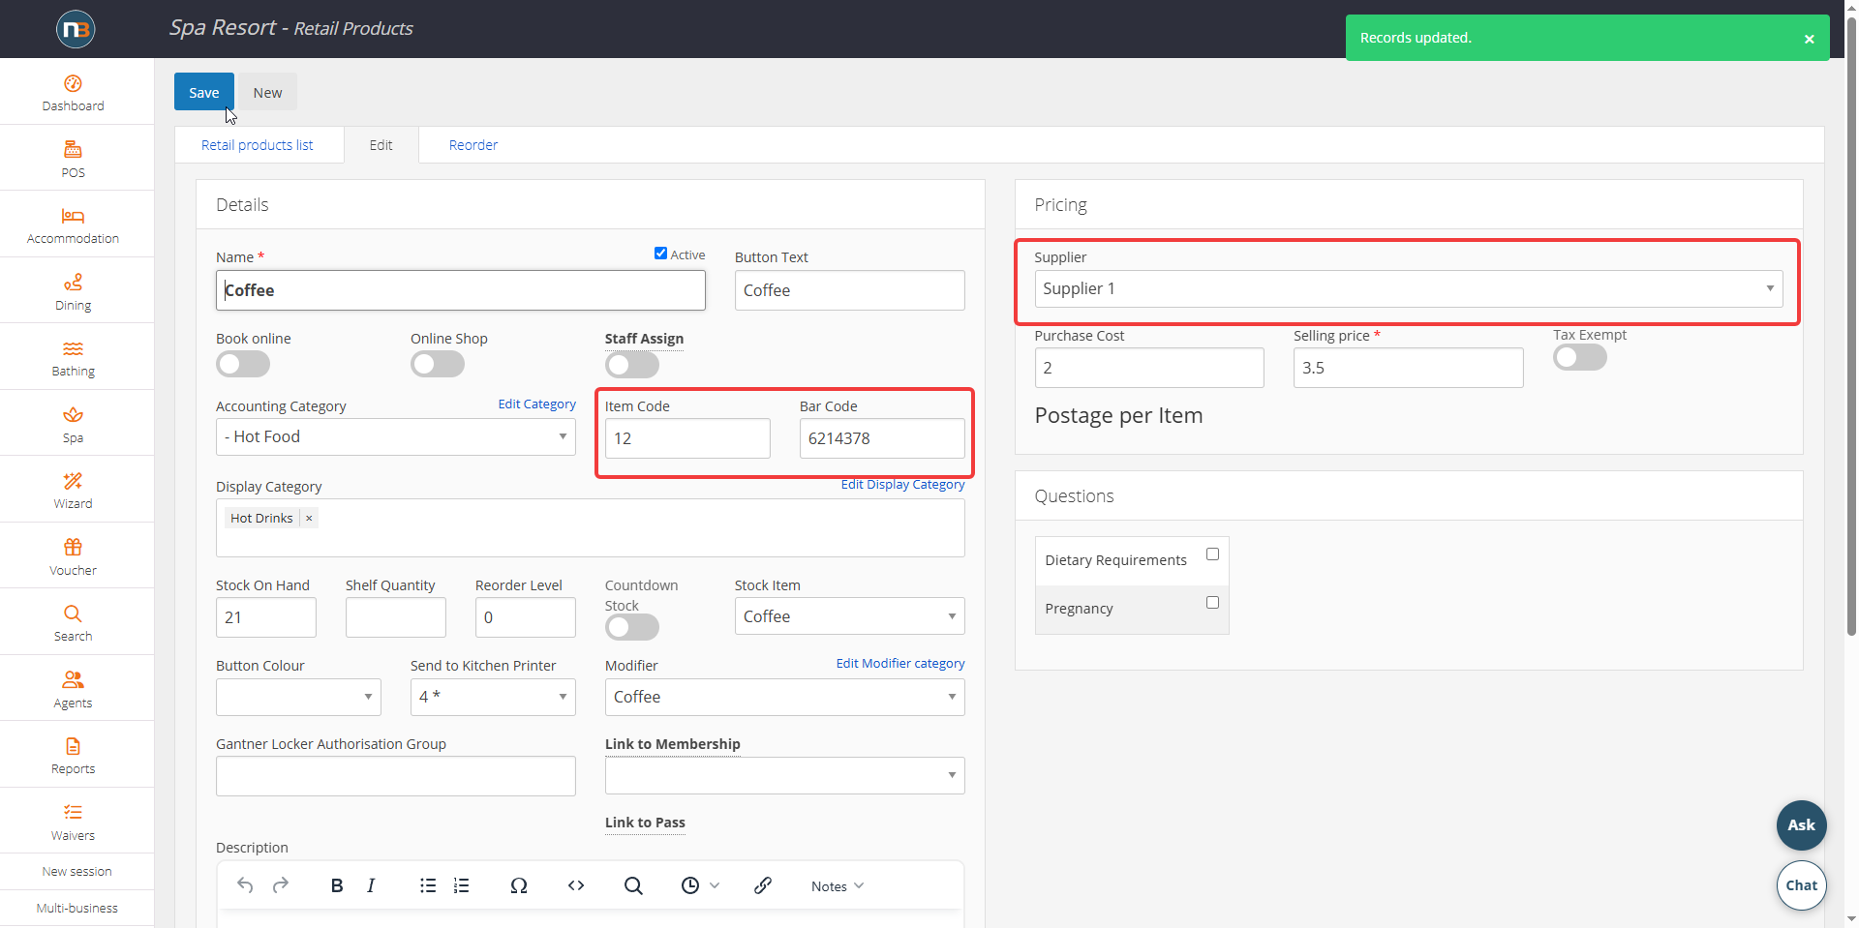The width and height of the screenshot is (1859, 928).
Task: Focus the Purchase Cost field
Action: pyautogui.click(x=1148, y=368)
